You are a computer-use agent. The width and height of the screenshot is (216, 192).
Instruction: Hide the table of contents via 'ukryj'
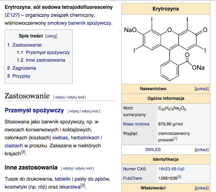(51, 36)
